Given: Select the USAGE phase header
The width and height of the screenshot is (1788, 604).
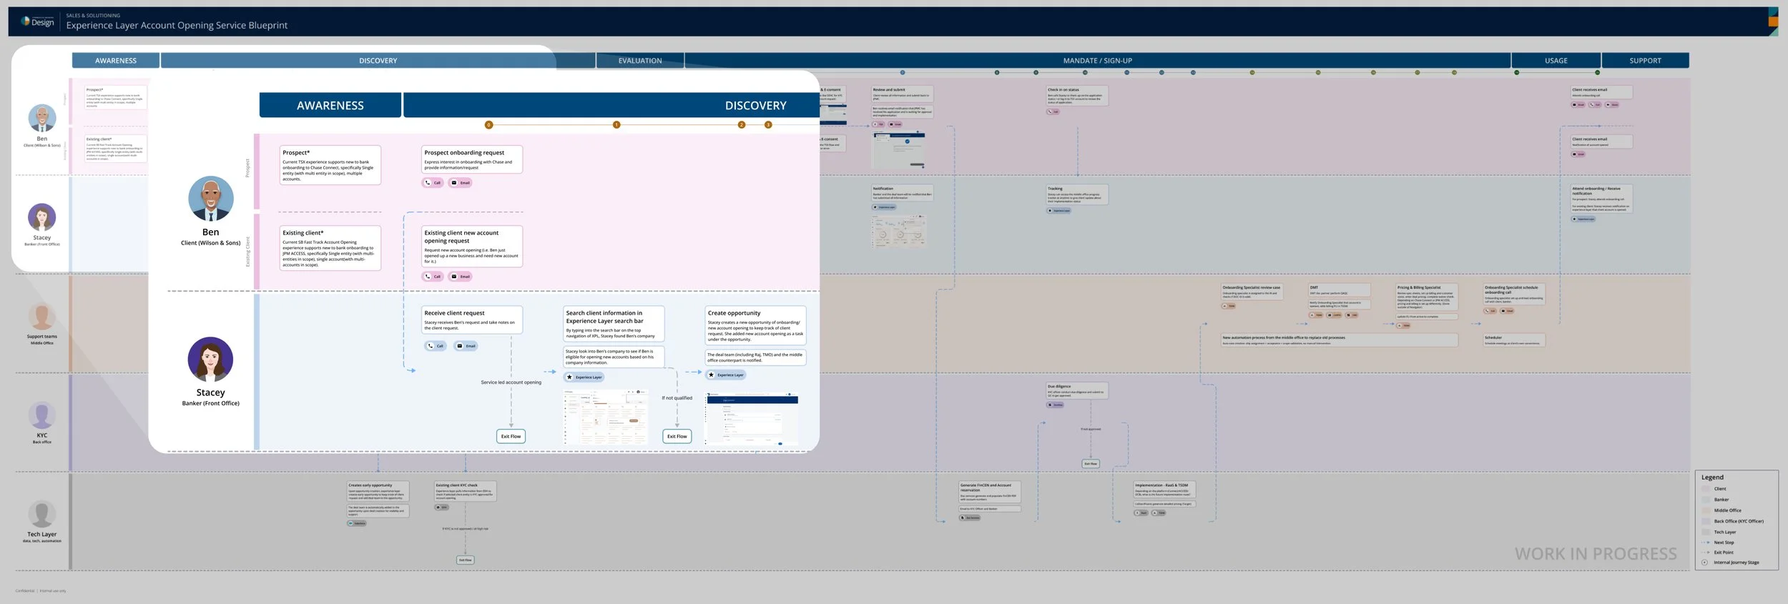Looking at the screenshot, I should coord(1556,61).
